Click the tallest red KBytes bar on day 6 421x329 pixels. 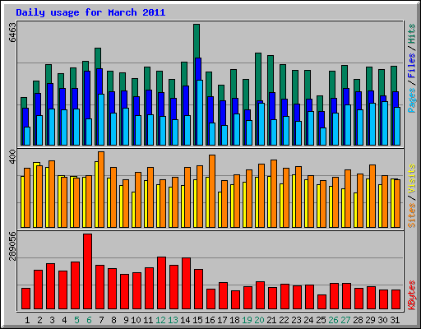pyautogui.click(x=87, y=271)
